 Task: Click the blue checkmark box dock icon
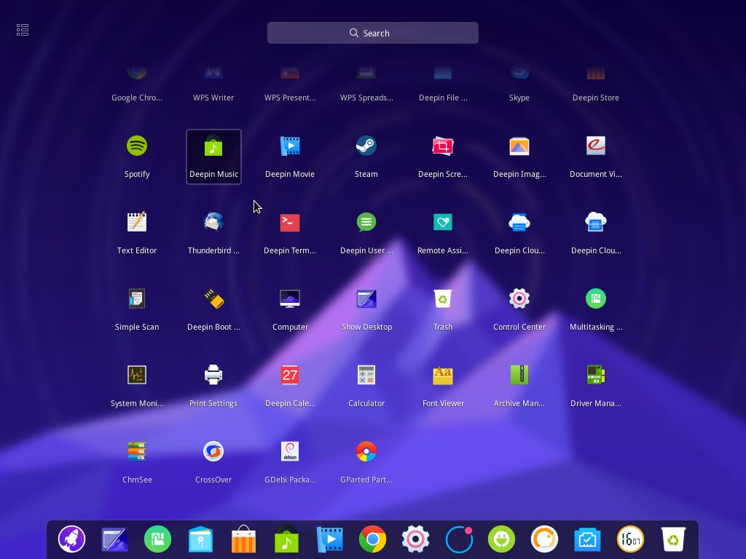click(588, 539)
